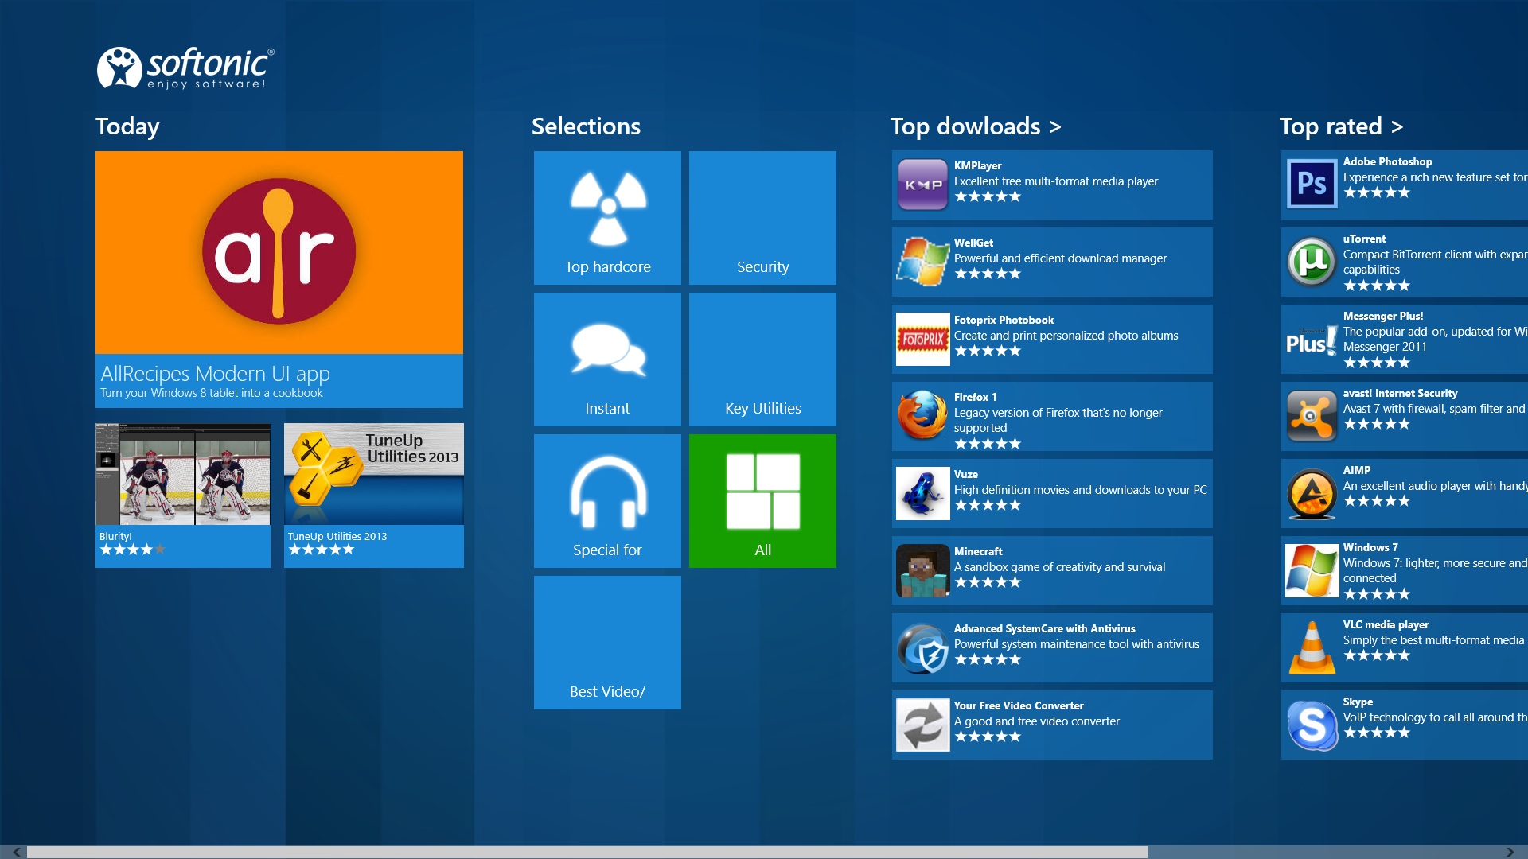Image resolution: width=1528 pixels, height=859 pixels.
Task: Click the AIMP audio player icon
Action: pyautogui.click(x=1312, y=493)
